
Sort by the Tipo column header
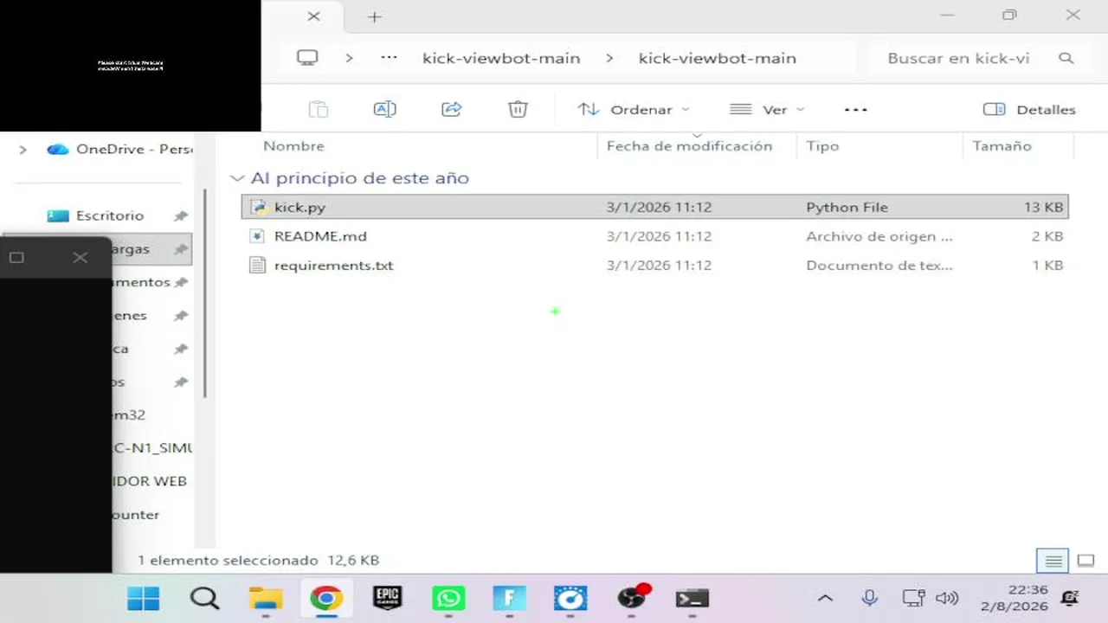point(822,146)
